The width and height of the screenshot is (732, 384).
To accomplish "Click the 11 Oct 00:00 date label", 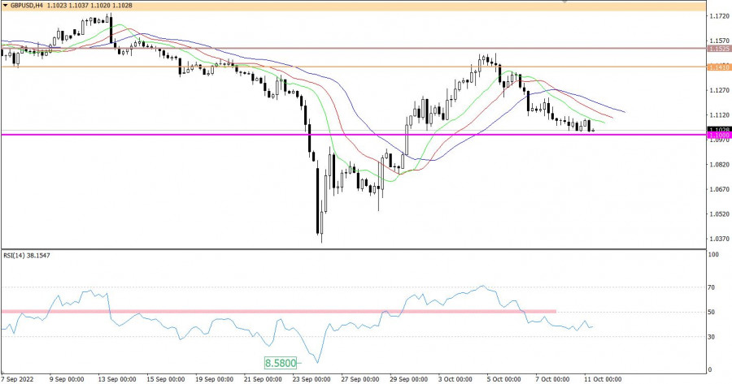I will coord(604,378).
